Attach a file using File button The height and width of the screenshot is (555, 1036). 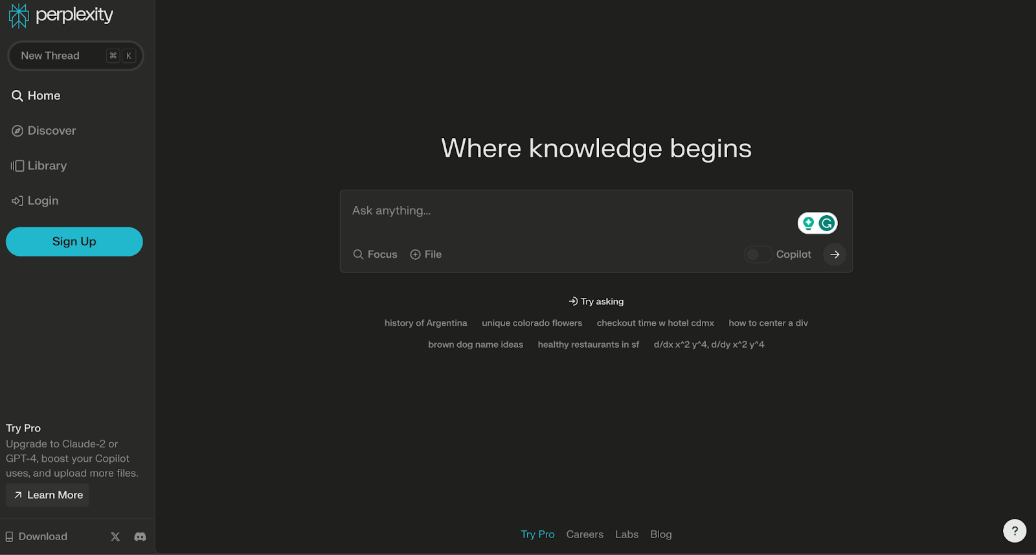click(x=426, y=255)
